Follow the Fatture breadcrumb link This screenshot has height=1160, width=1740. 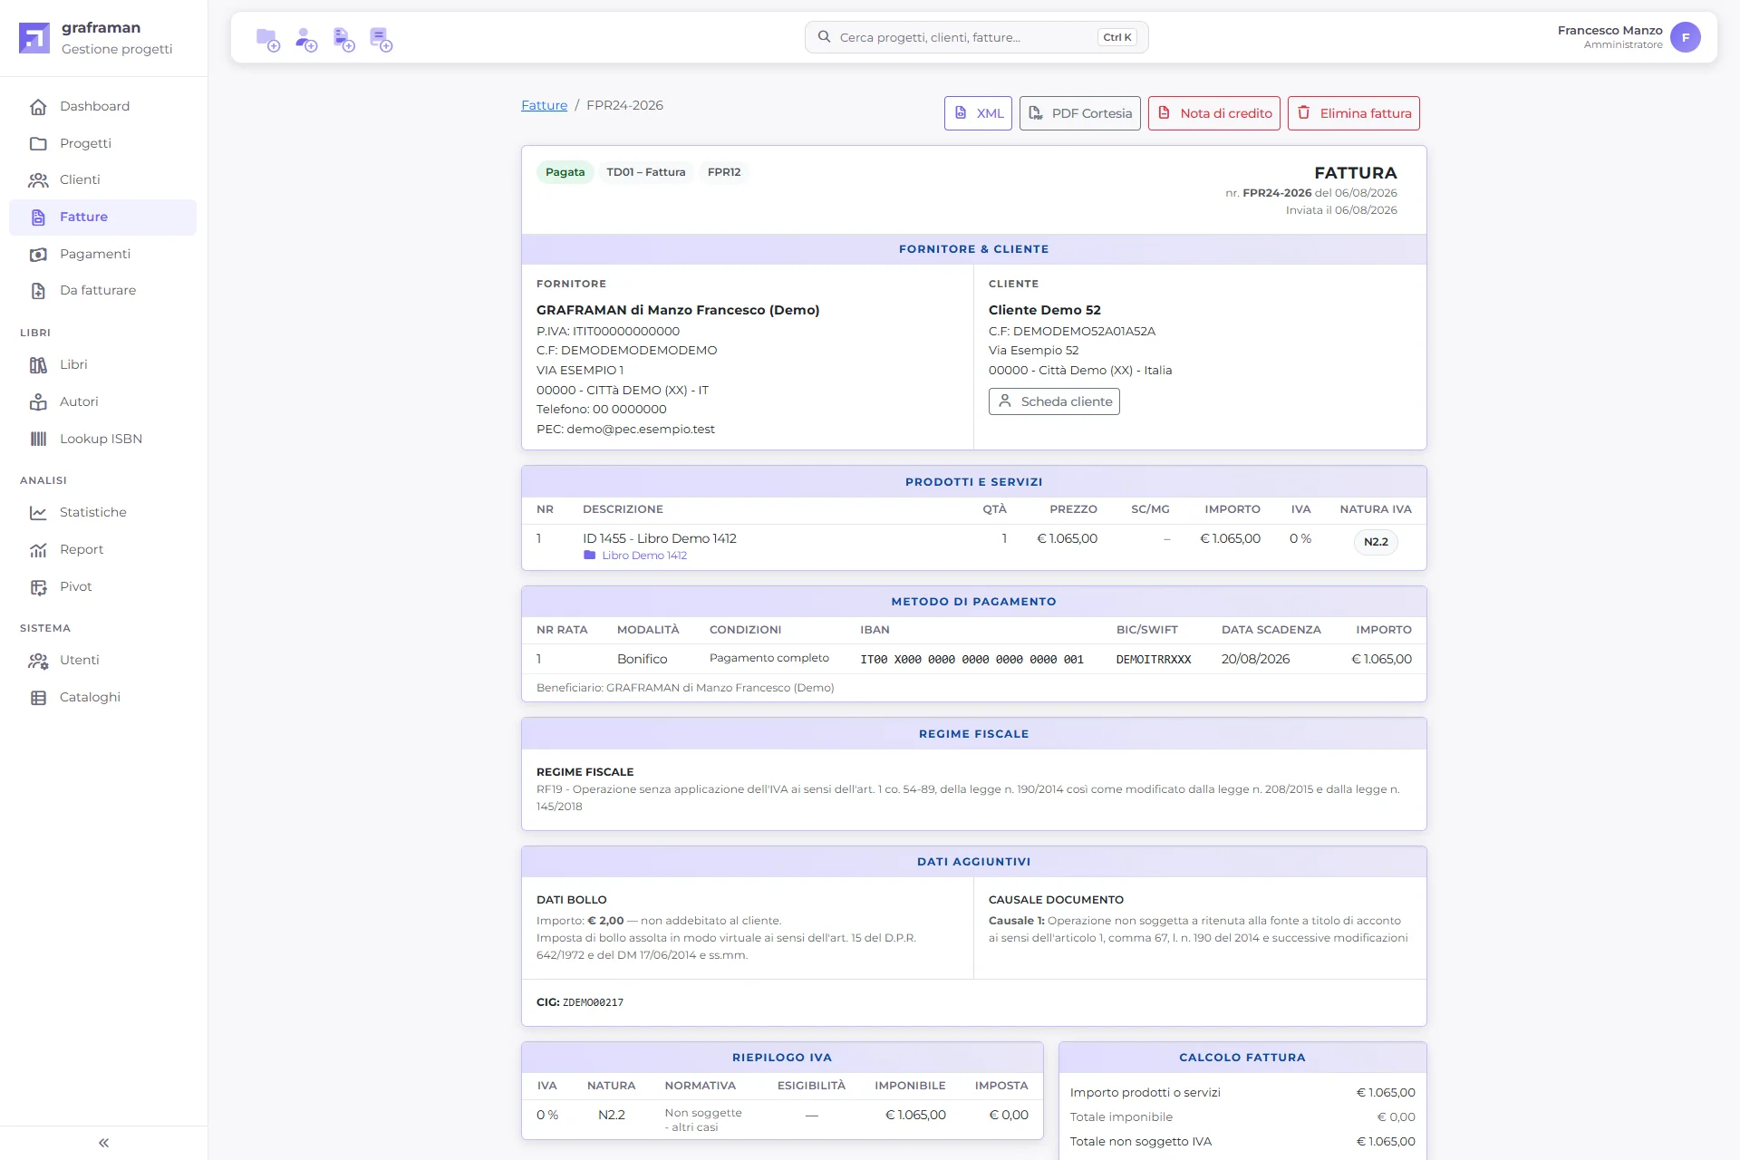(544, 105)
